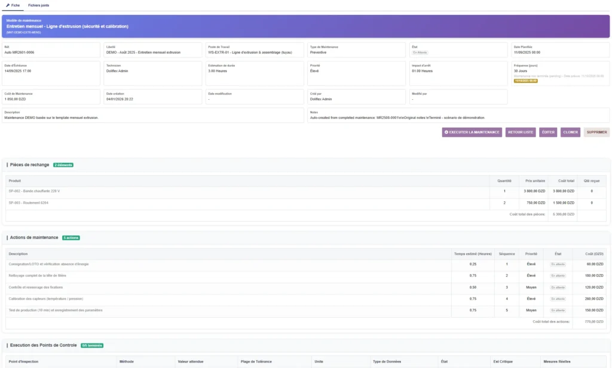The height and width of the screenshot is (368, 612).
Task: Click the "0/5 terminés" progress badge
Action: (91, 345)
